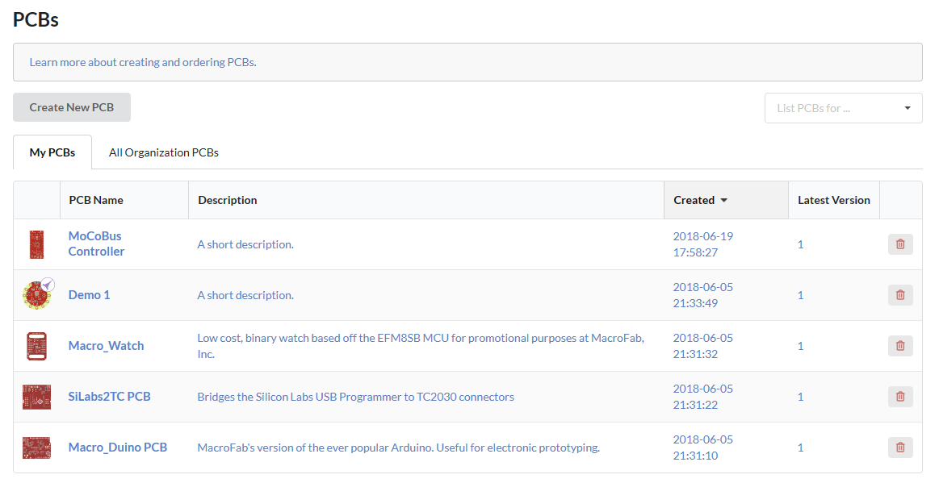Viewport: 939px width, 483px height.
Task: Select the Macro_Watch board thumbnail image
Action: (36, 346)
